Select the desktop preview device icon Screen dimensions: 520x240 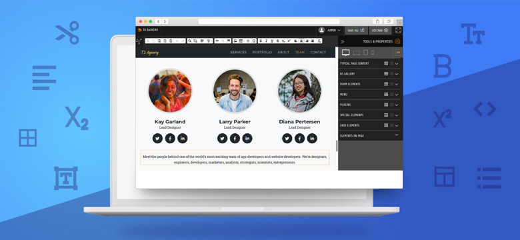346,53
